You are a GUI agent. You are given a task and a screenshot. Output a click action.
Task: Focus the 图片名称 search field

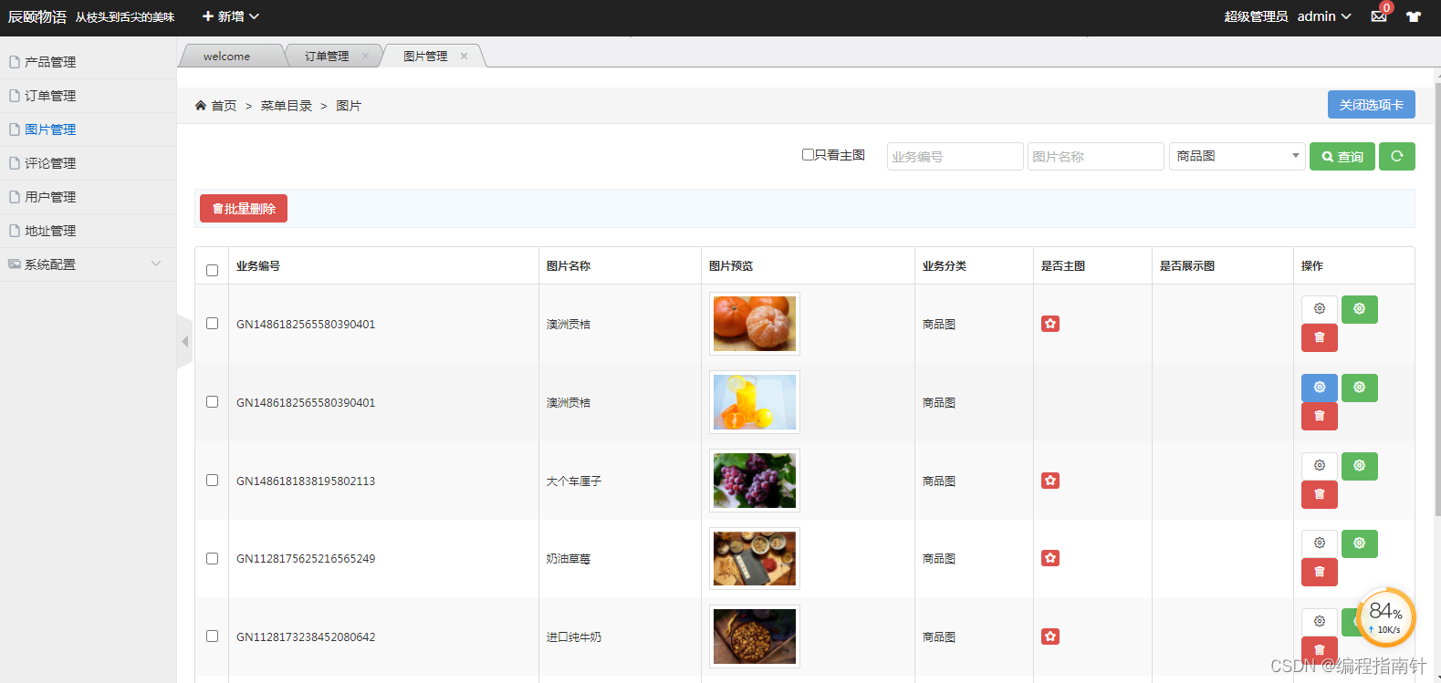pyautogui.click(x=1096, y=156)
